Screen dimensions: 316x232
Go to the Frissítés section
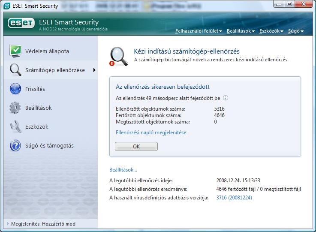(x=51, y=89)
